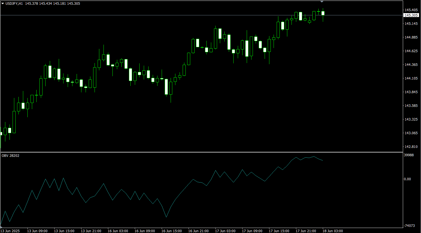Click the 16 Jun 09:00 time label

[145, 231]
